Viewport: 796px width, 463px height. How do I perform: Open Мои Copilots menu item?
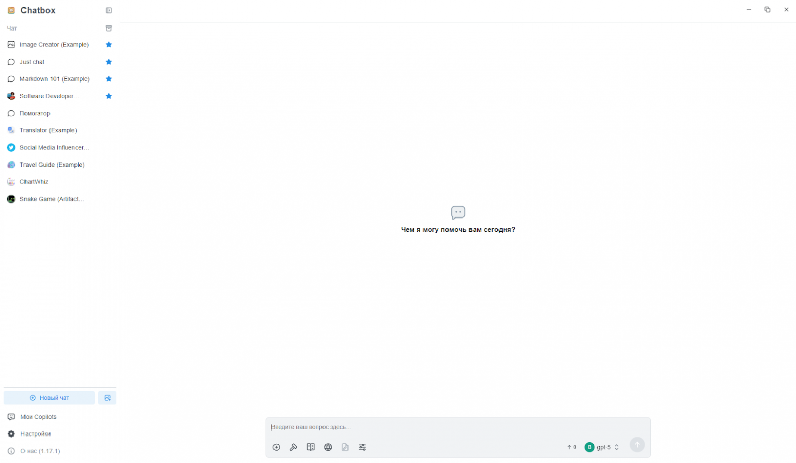(x=38, y=417)
